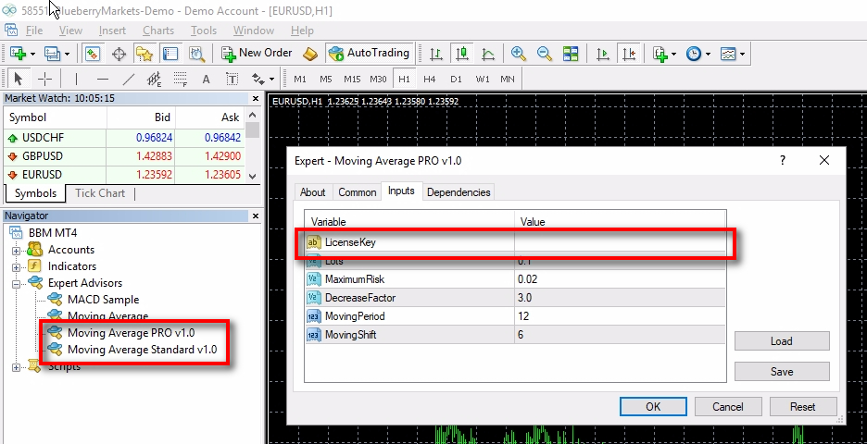This screenshot has width=867, height=444.
Task: Toggle the Terminal window toolbar icon
Action: click(x=170, y=54)
